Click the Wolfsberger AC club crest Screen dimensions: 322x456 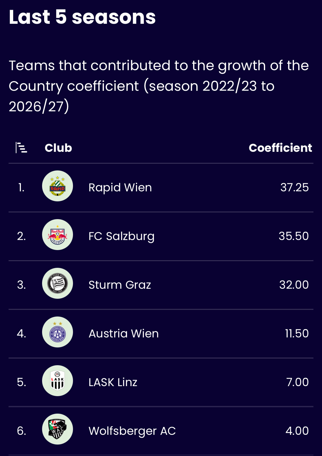[58, 429]
